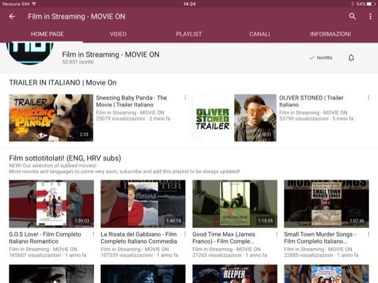Image resolution: width=378 pixels, height=283 pixels.
Task: Open S.O.S Love! Film Completo title
Action: 45,238
